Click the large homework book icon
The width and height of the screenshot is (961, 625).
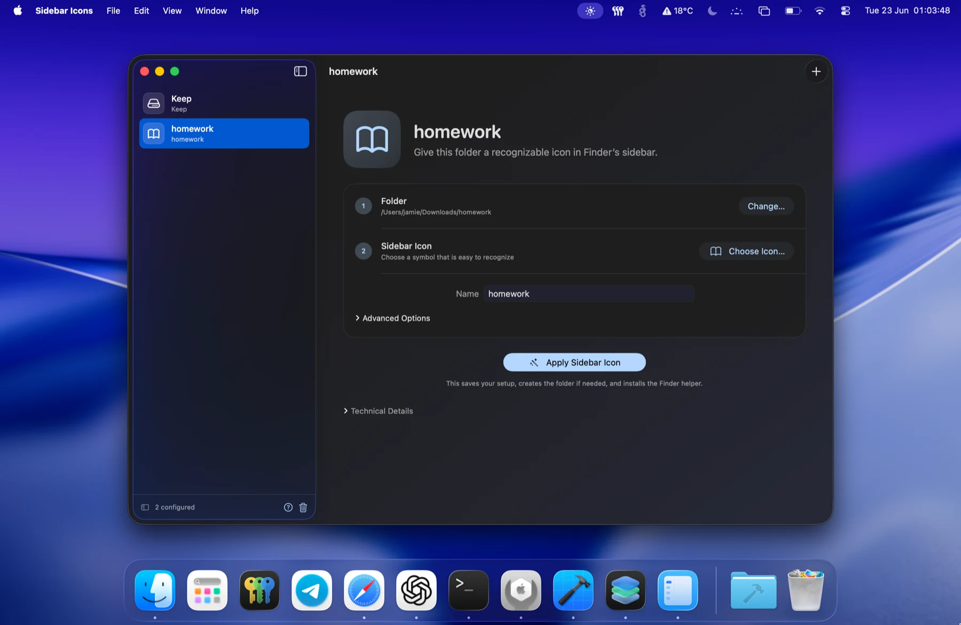(372, 139)
